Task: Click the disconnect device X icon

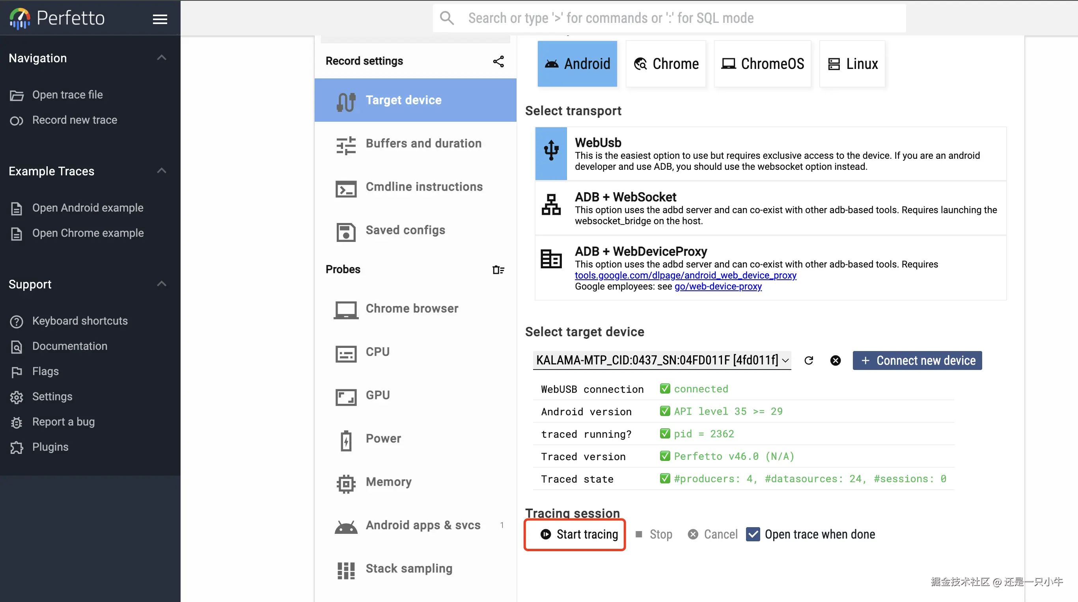Action: coord(835,360)
